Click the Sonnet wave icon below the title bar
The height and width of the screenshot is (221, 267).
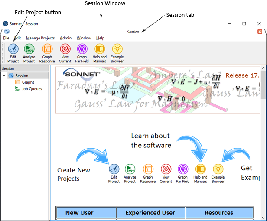7,31
